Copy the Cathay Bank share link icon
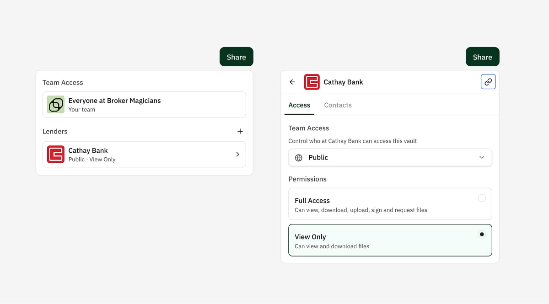Screen dimensions: 549x304 click(x=488, y=82)
